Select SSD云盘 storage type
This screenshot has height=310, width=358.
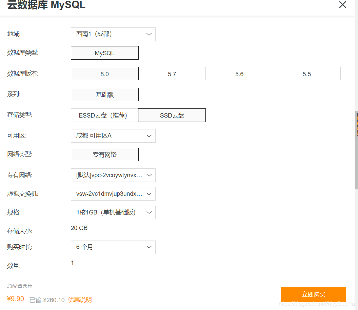pyautogui.click(x=172, y=115)
